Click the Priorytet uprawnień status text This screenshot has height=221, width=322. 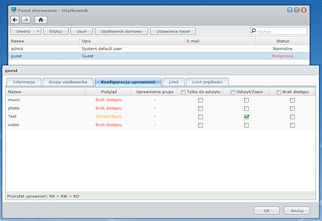coord(43,197)
